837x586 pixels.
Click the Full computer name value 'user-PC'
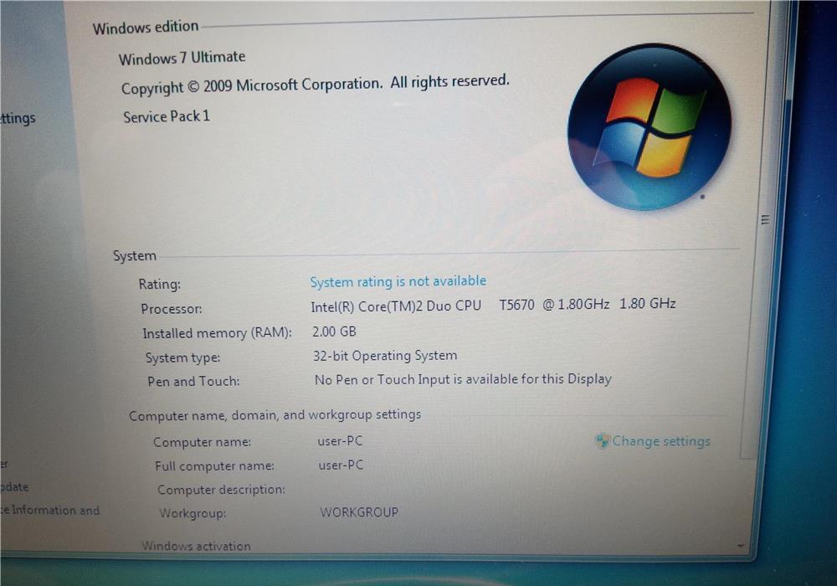(341, 465)
